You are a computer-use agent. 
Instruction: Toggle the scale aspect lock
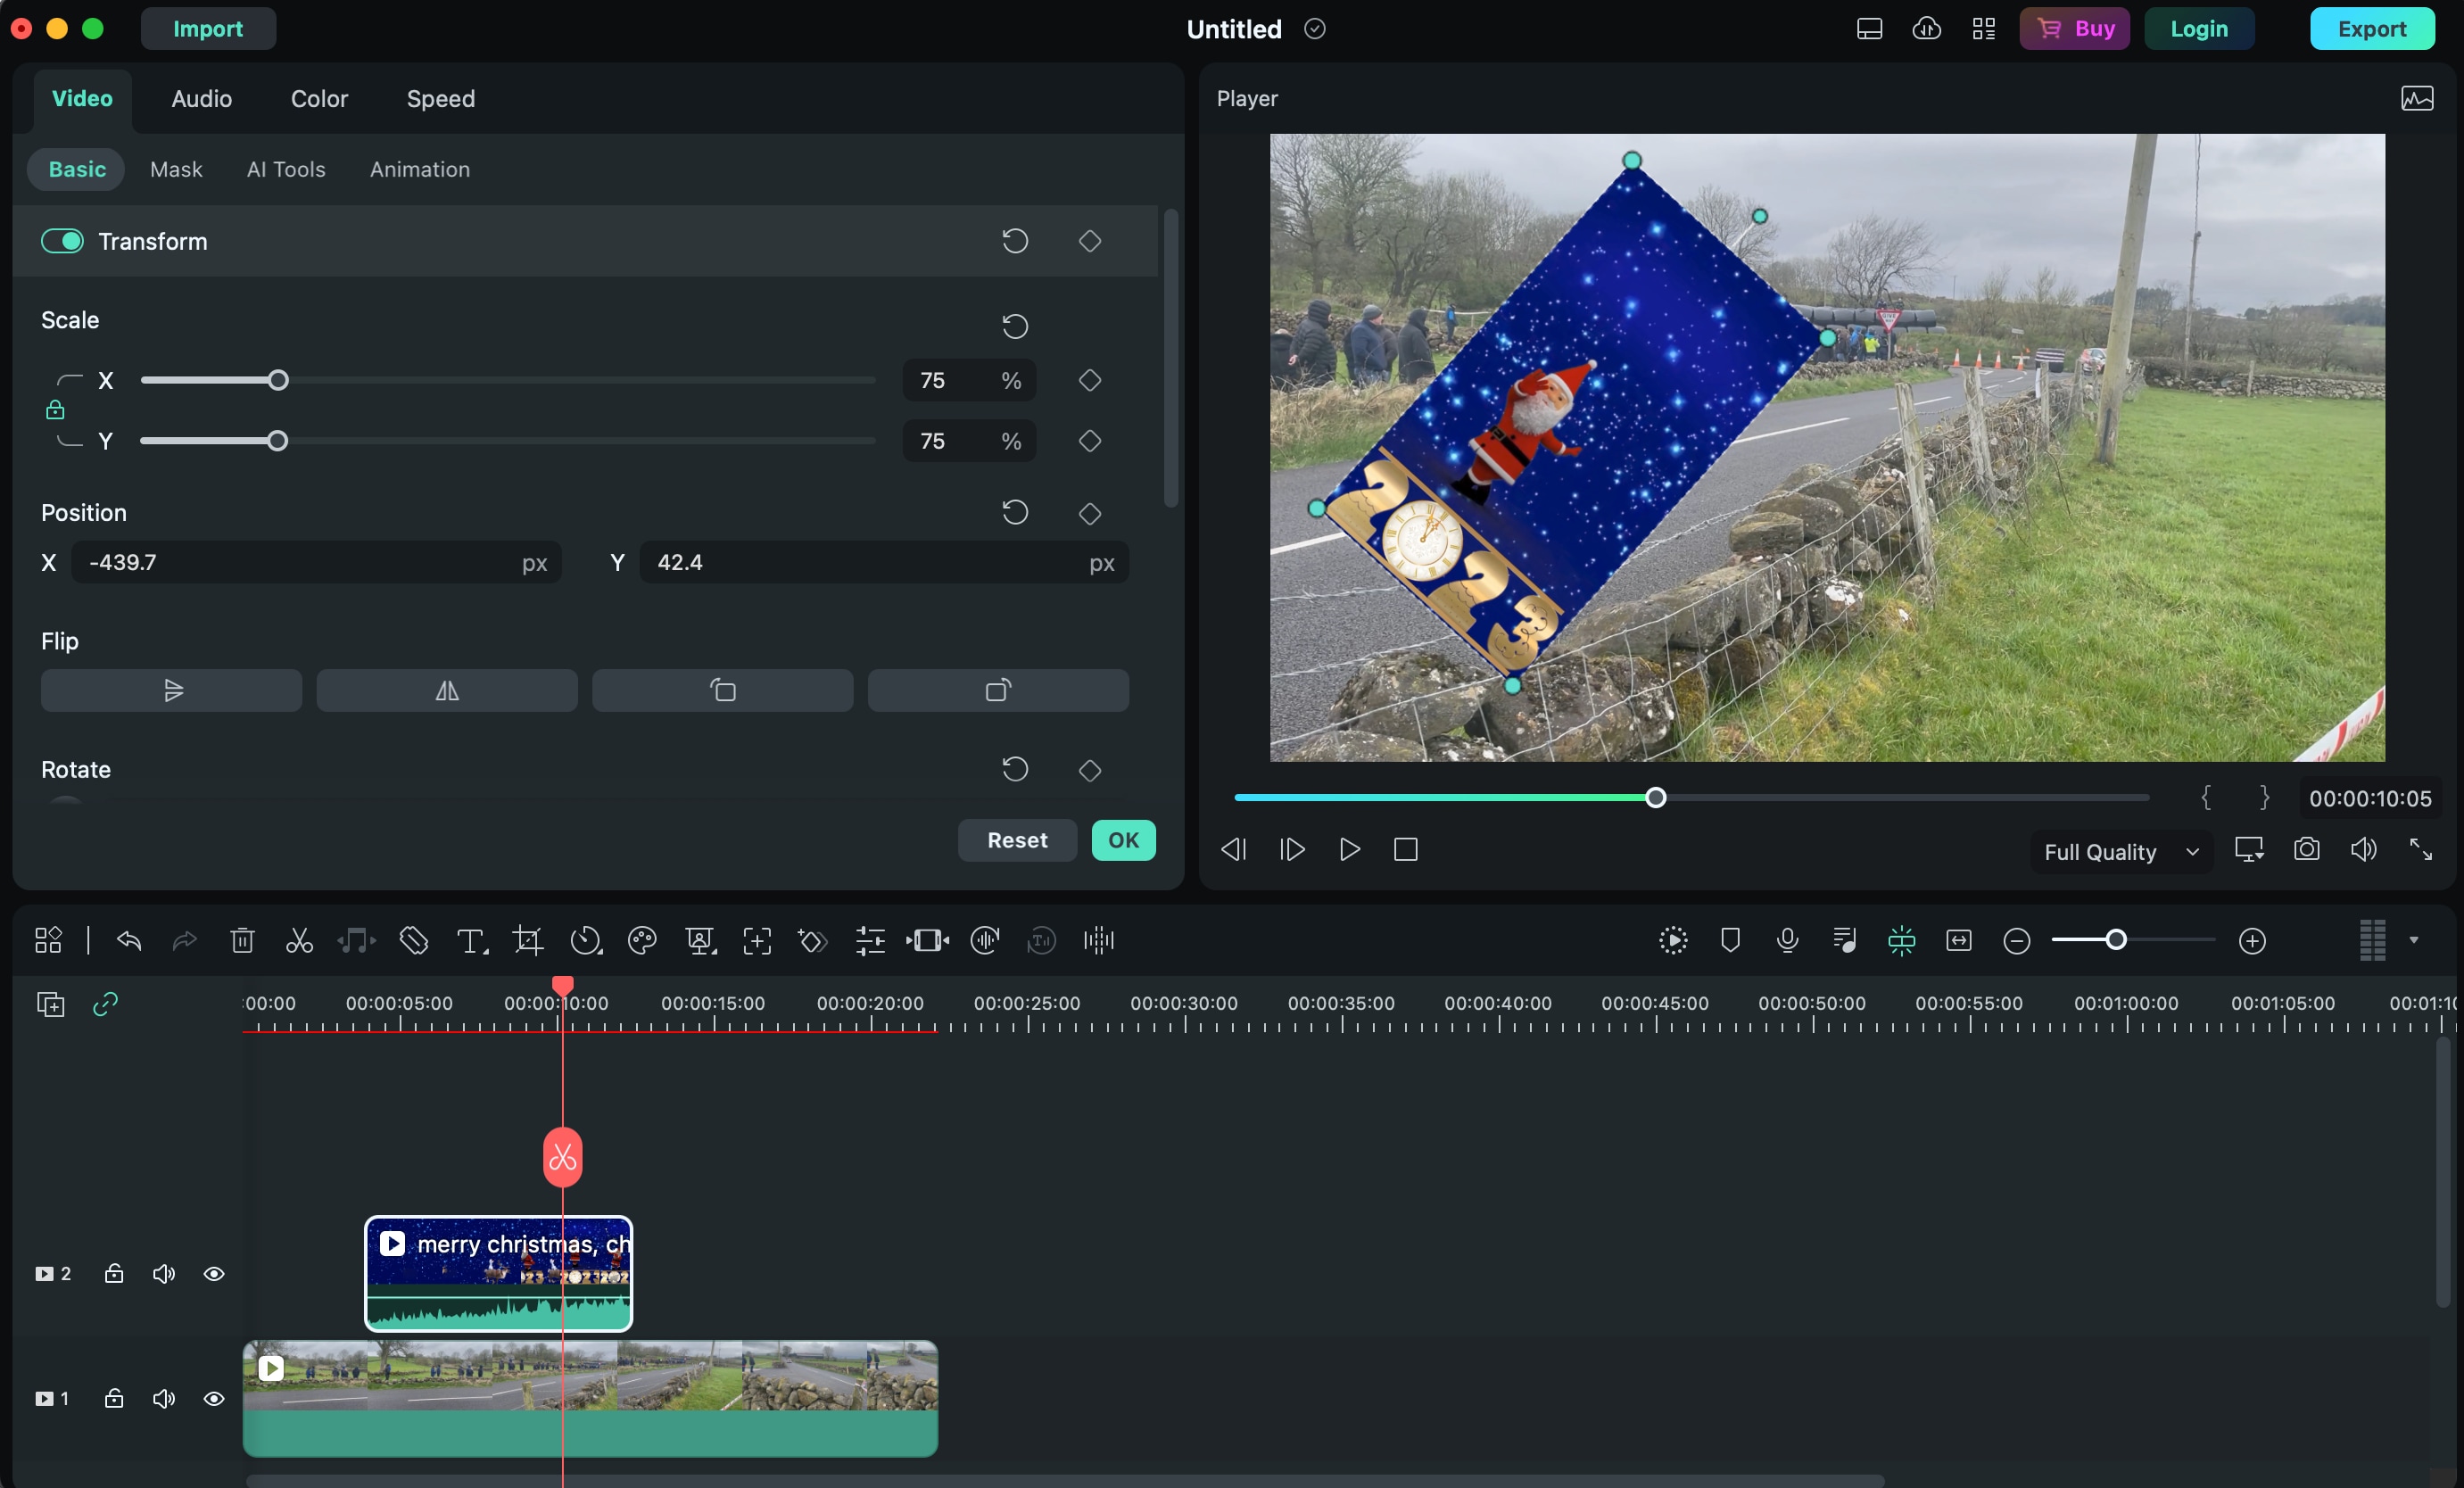[x=55, y=410]
